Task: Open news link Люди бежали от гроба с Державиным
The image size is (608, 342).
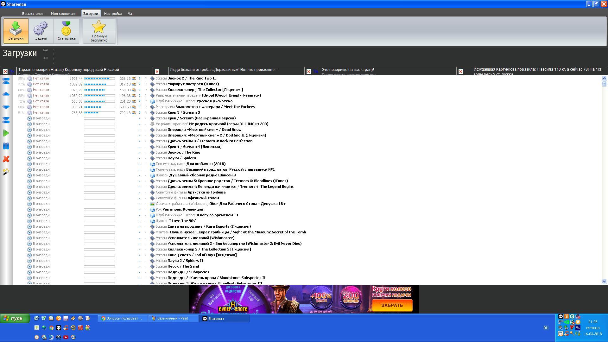Action: [224, 70]
